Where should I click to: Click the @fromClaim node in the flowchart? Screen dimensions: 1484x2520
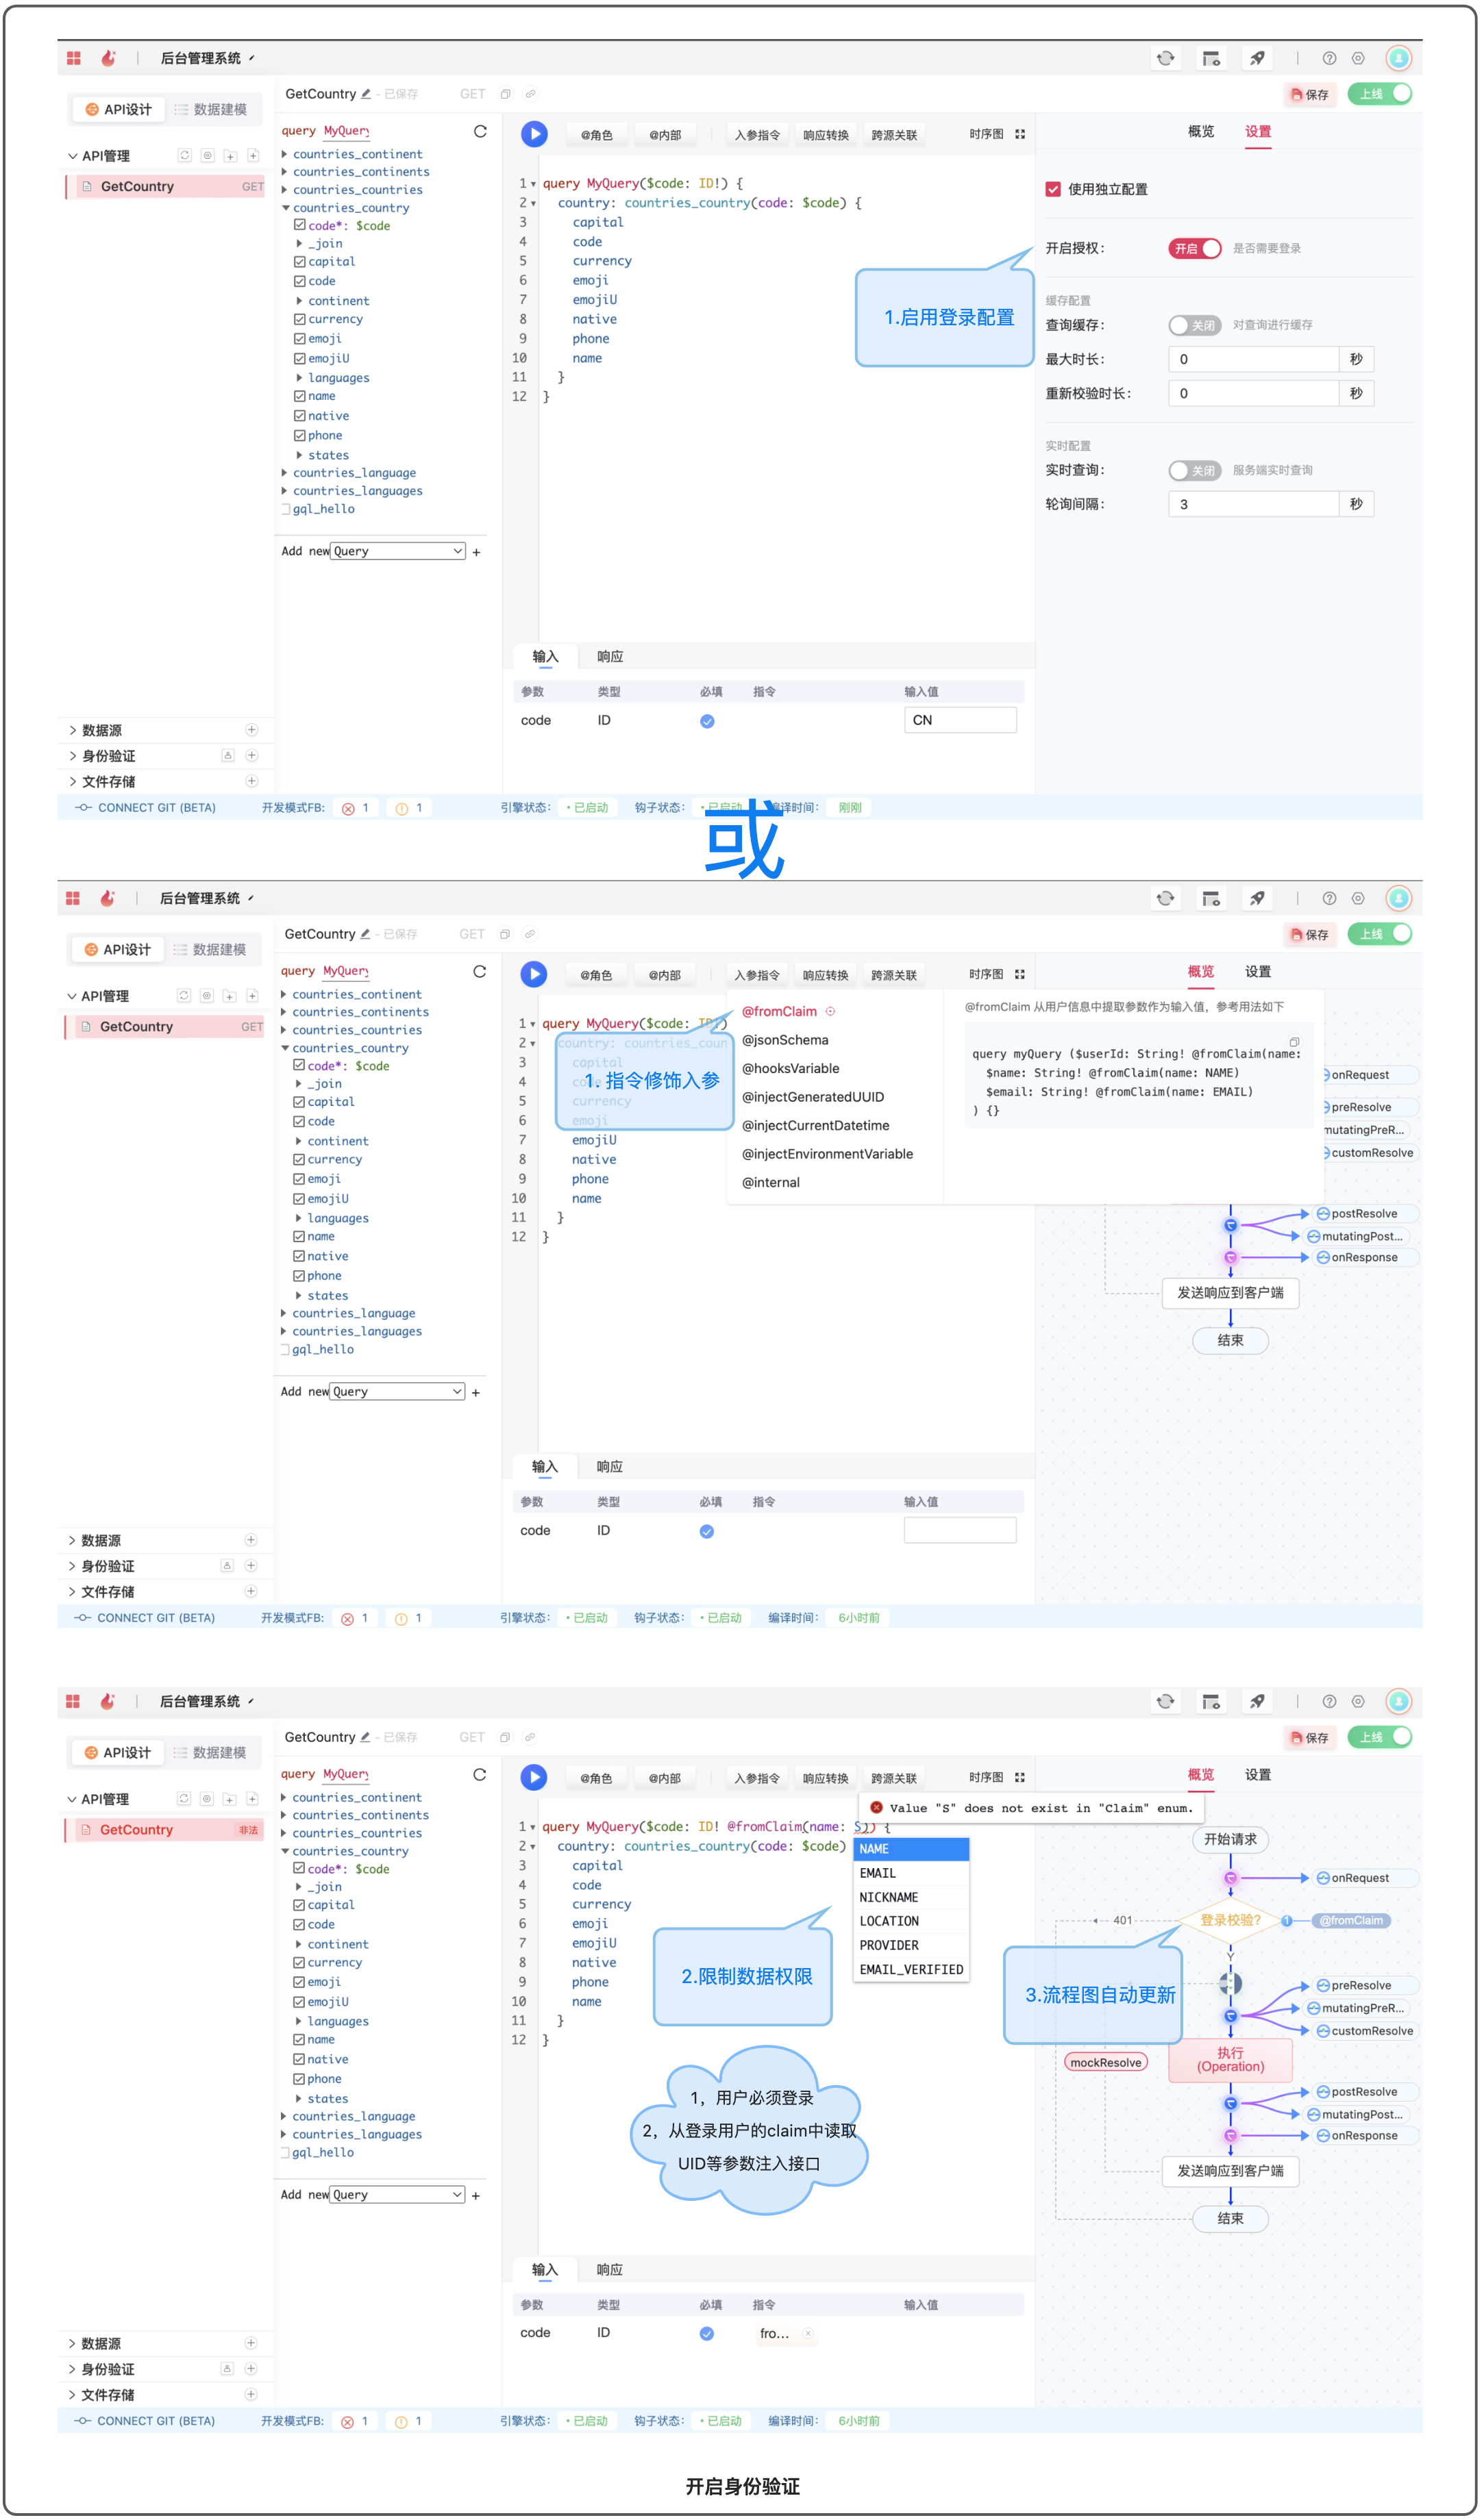click(1351, 1920)
